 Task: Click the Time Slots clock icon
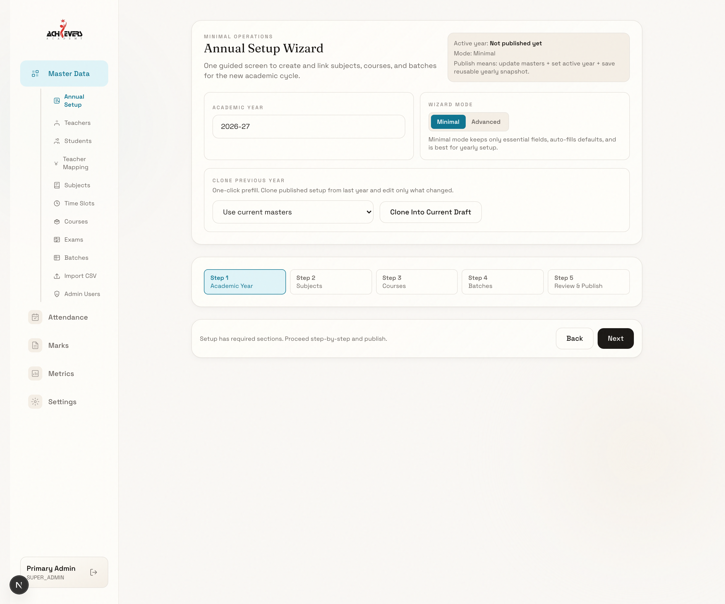click(57, 203)
